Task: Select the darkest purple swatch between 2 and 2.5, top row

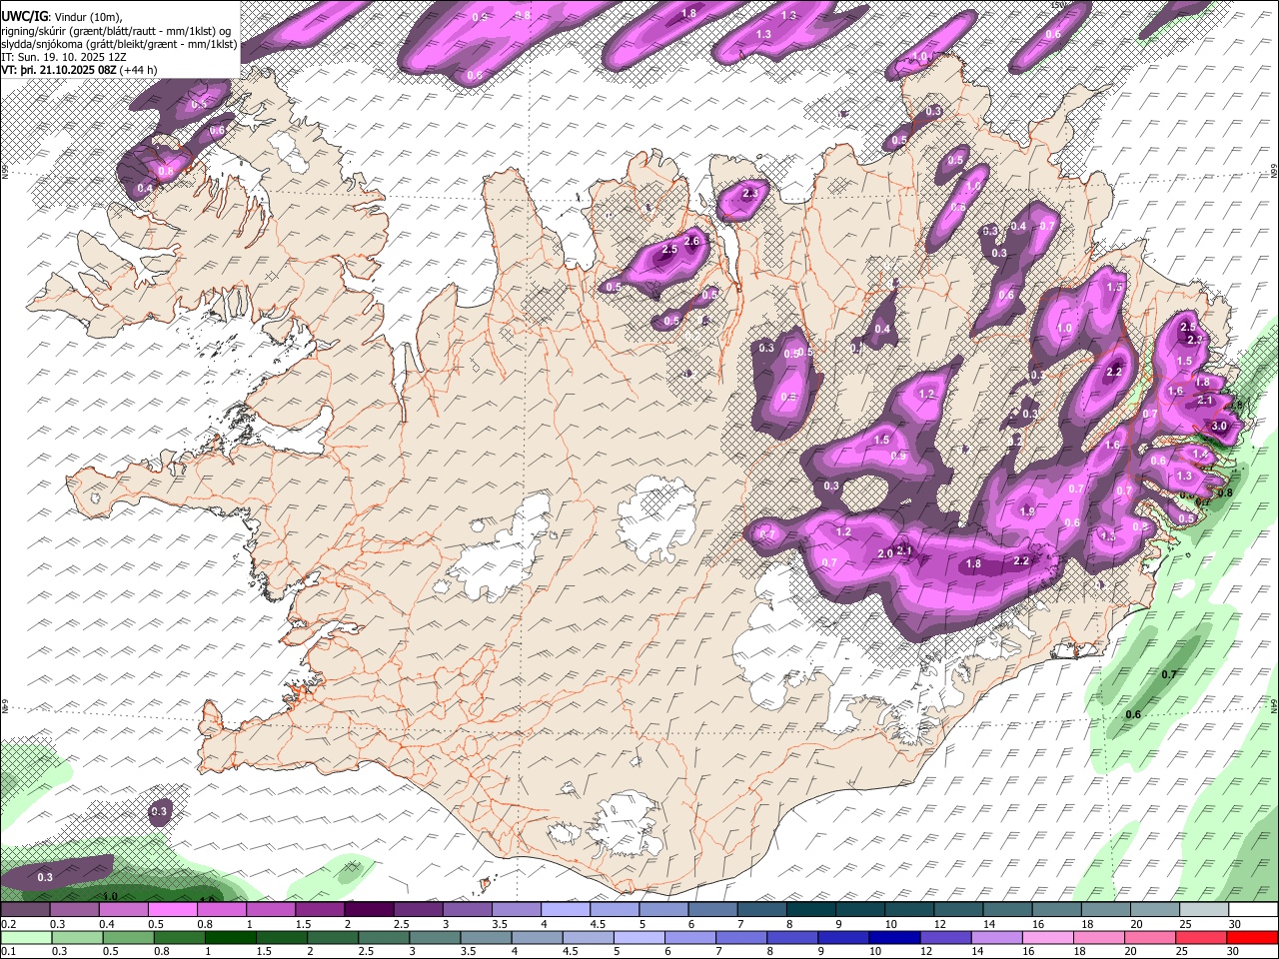Action: point(369,910)
